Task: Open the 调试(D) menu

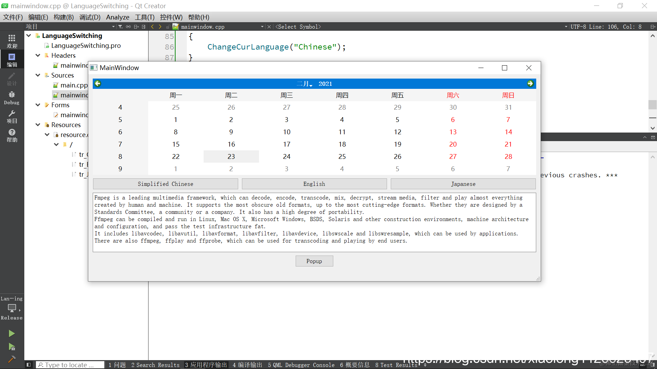Action: tap(90, 17)
